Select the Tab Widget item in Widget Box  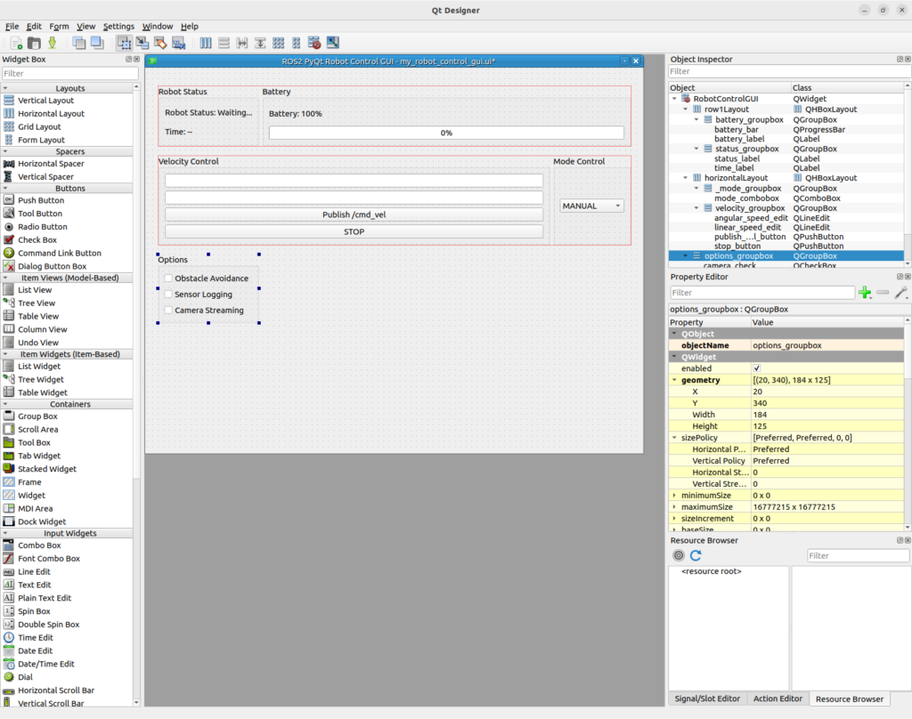(x=39, y=456)
